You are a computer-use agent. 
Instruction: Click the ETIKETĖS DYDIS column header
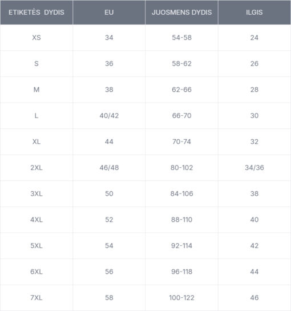pyautogui.click(x=37, y=13)
